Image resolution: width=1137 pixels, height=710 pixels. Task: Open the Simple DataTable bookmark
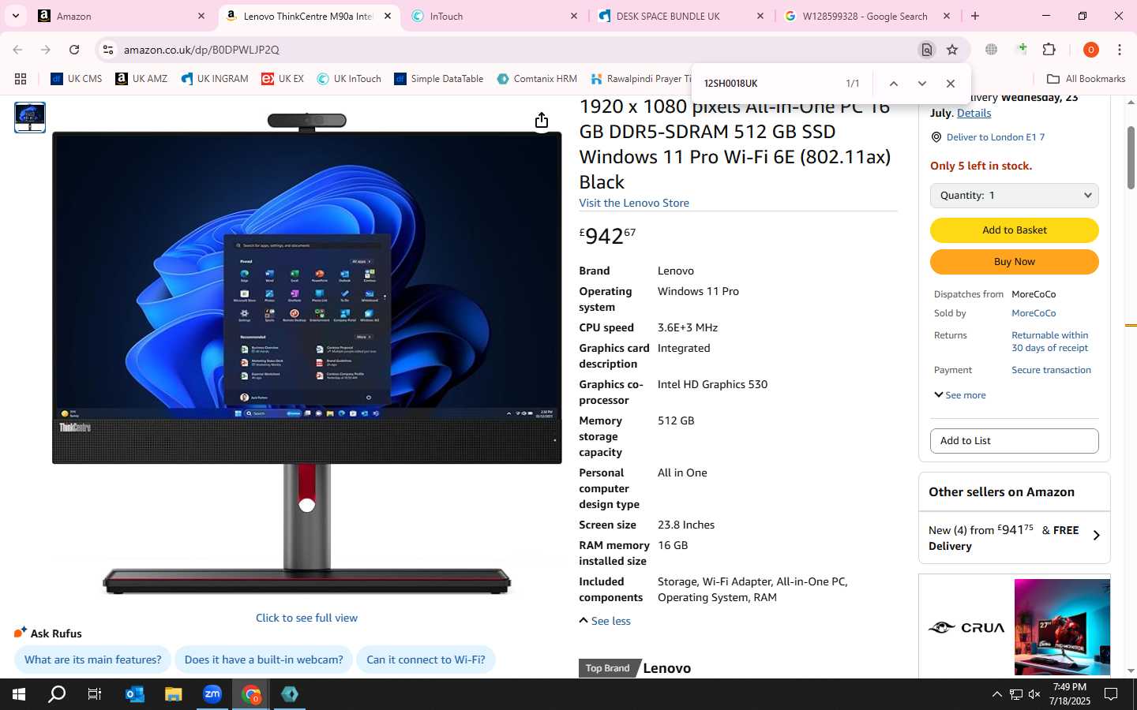pyautogui.click(x=439, y=79)
